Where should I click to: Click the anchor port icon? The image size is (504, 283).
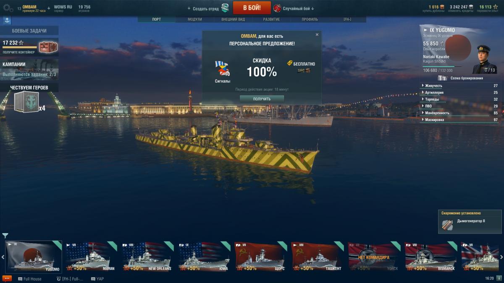coord(7,20)
